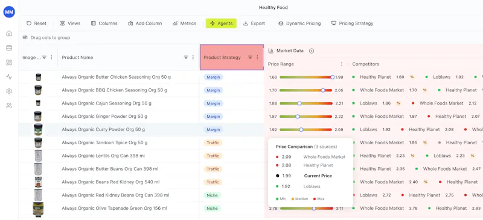483x220 pixels.
Task: Select Always Organic Lentils Org Can 398 ml
Action: click(x=103, y=156)
